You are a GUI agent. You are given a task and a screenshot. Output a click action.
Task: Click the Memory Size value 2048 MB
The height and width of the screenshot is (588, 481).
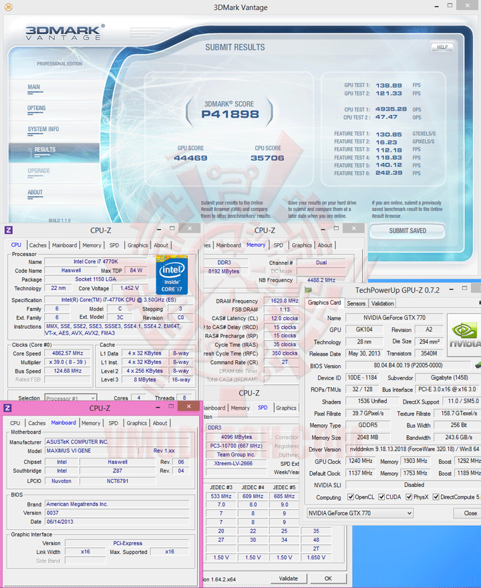click(x=368, y=437)
